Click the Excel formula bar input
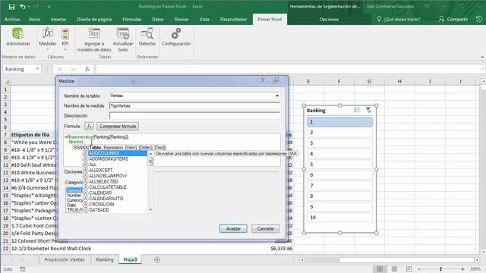This screenshot has height=273, width=486. click(289, 69)
